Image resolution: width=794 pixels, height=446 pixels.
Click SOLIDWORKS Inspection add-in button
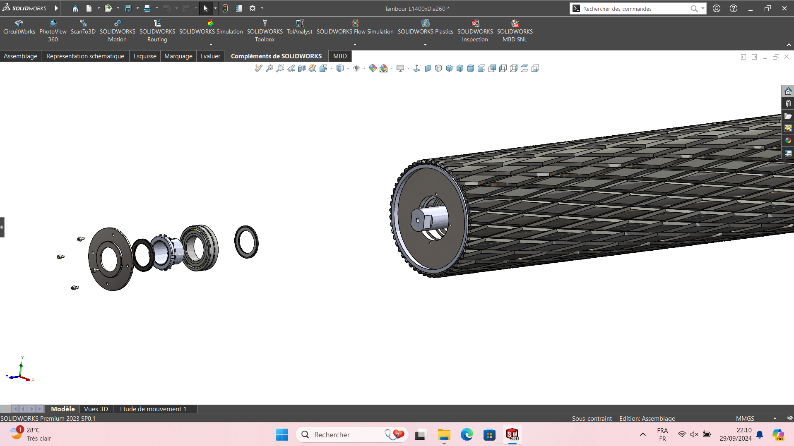pos(475,31)
